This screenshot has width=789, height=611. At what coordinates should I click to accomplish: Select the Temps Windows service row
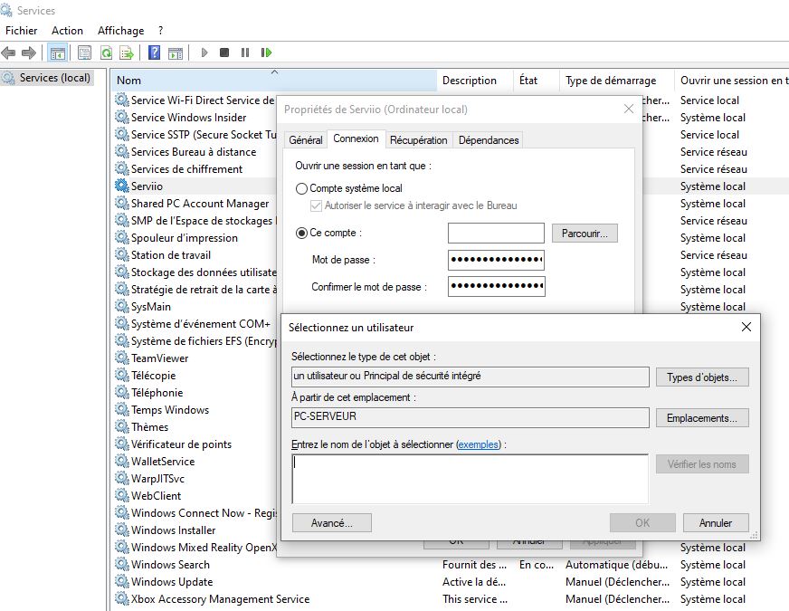[195, 410]
